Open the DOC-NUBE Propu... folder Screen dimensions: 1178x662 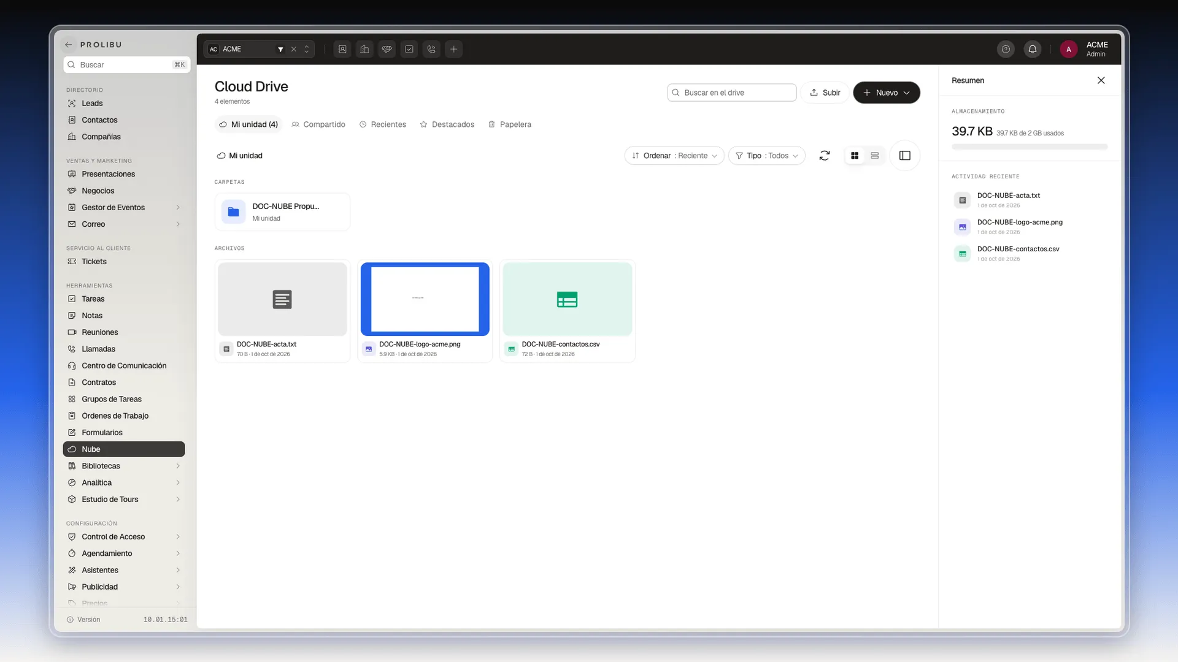pyautogui.click(x=282, y=211)
